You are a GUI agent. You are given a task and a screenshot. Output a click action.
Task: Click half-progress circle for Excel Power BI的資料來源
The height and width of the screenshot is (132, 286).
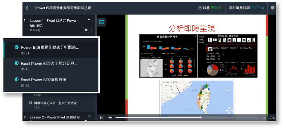coord(17,79)
